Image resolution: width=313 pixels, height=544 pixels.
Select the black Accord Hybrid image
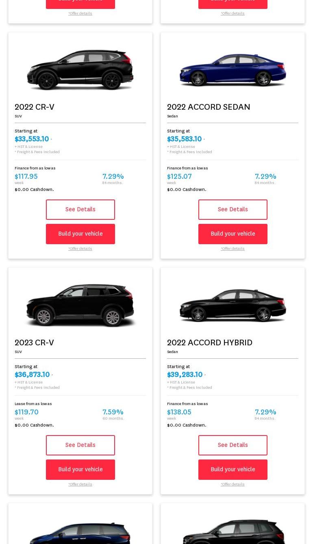point(233,306)
